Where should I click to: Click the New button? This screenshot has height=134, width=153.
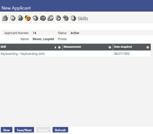[6, 130]
